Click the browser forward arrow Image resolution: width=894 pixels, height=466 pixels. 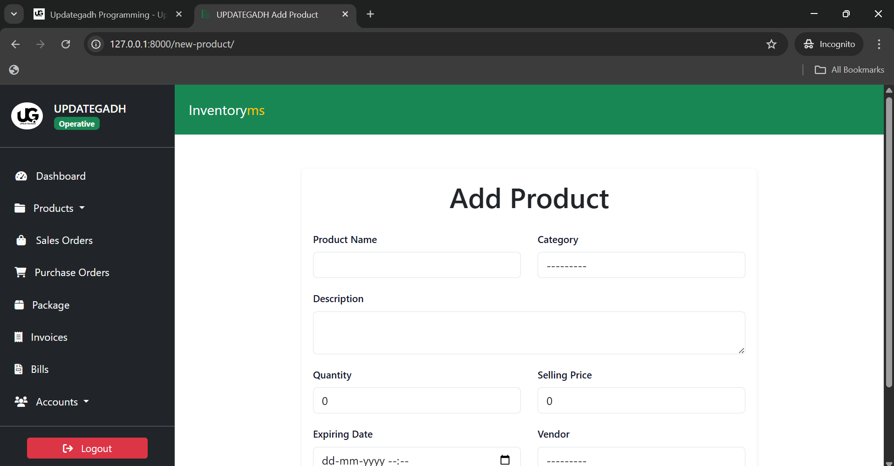[41, 44]
